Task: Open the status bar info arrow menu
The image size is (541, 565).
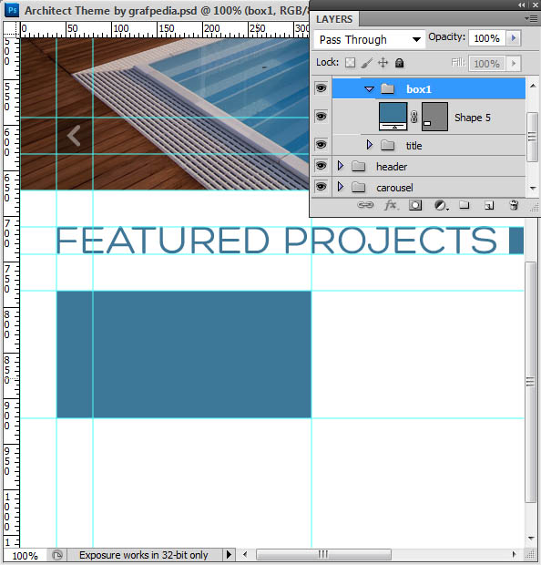Action: click(x=229, y=555)
